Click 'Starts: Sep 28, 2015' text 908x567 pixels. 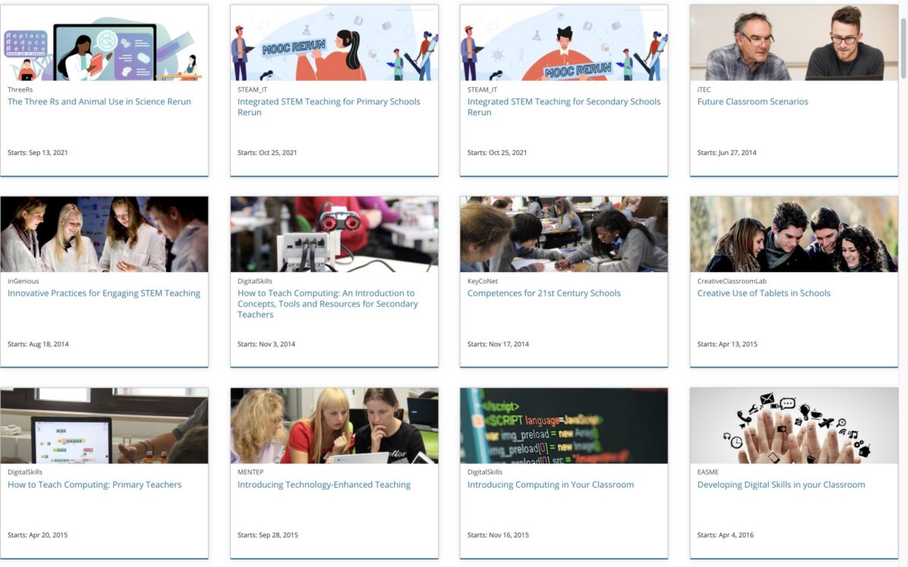(268, 535)
